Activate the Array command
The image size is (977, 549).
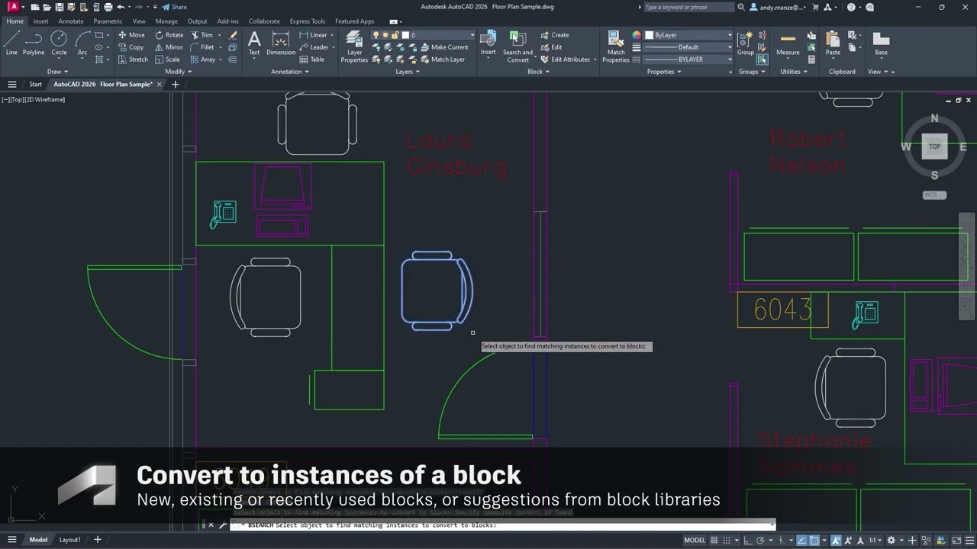click(203, 59)
